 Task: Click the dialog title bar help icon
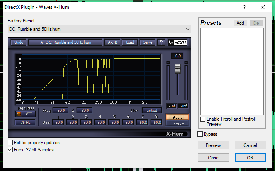coord(245,7)
